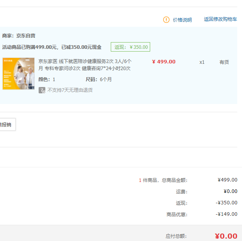Select the payable total ¥0.00 in red

tap(226, 236)
